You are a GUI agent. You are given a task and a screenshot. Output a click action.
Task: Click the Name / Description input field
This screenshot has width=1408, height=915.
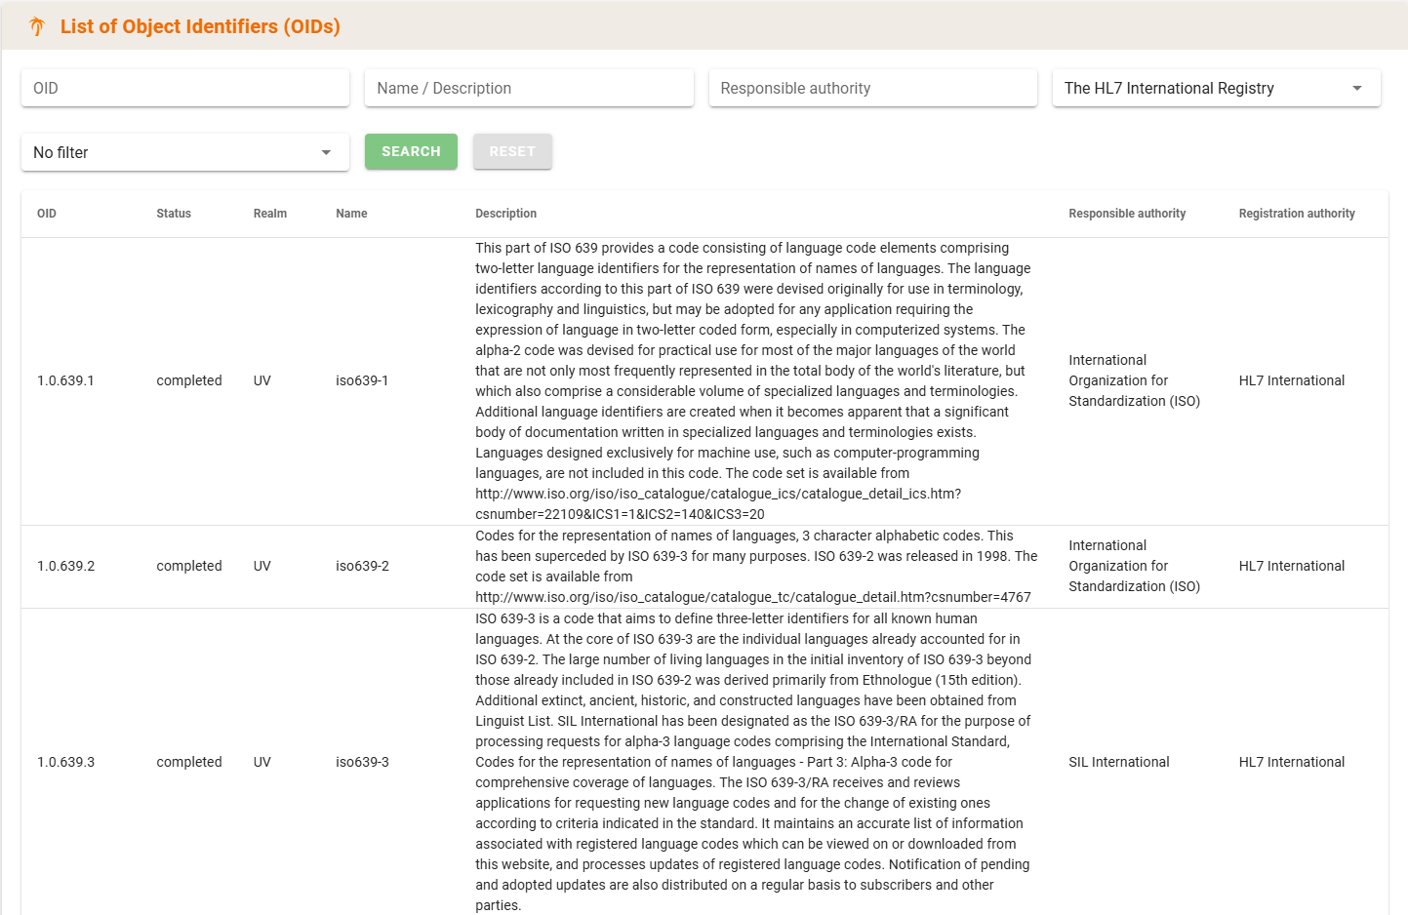(x=528, y=88)
